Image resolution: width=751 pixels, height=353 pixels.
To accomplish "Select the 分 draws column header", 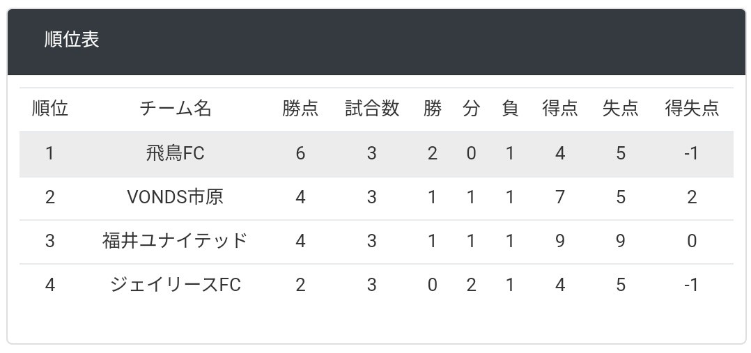I will click(x=471, y=109).
